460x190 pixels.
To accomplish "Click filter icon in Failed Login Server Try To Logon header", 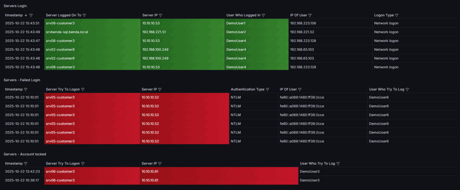I will point(83,89).
